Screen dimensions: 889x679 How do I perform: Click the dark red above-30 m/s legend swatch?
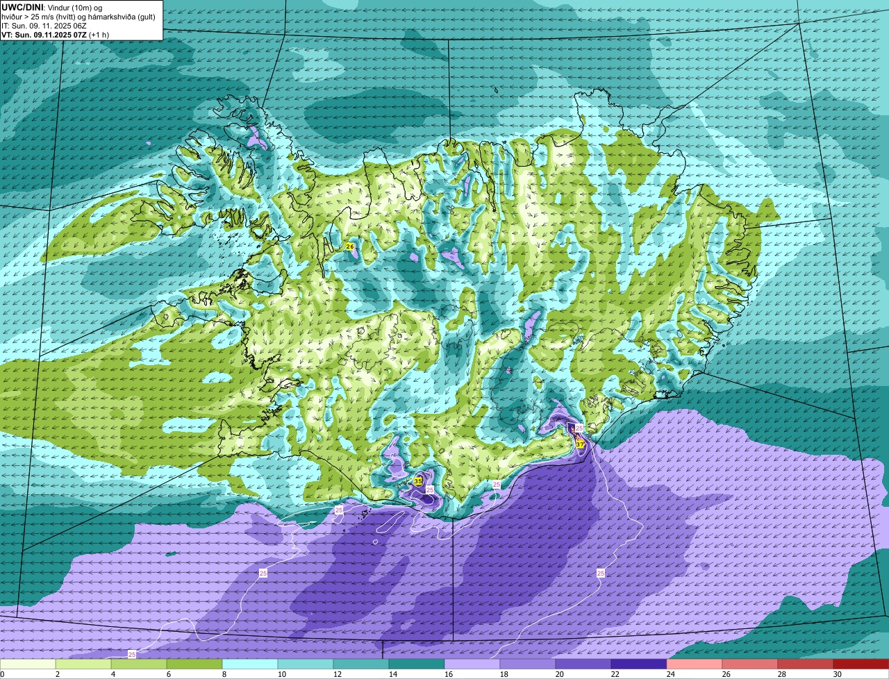(861, 664)
